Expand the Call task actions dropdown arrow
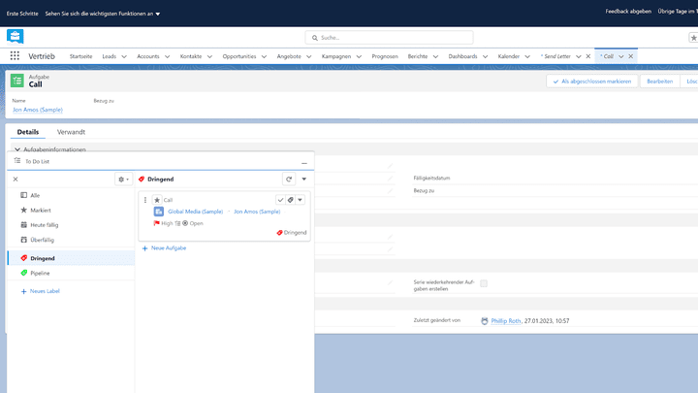The height and width of the screenshot is (393, 698). tap(301, 200)
